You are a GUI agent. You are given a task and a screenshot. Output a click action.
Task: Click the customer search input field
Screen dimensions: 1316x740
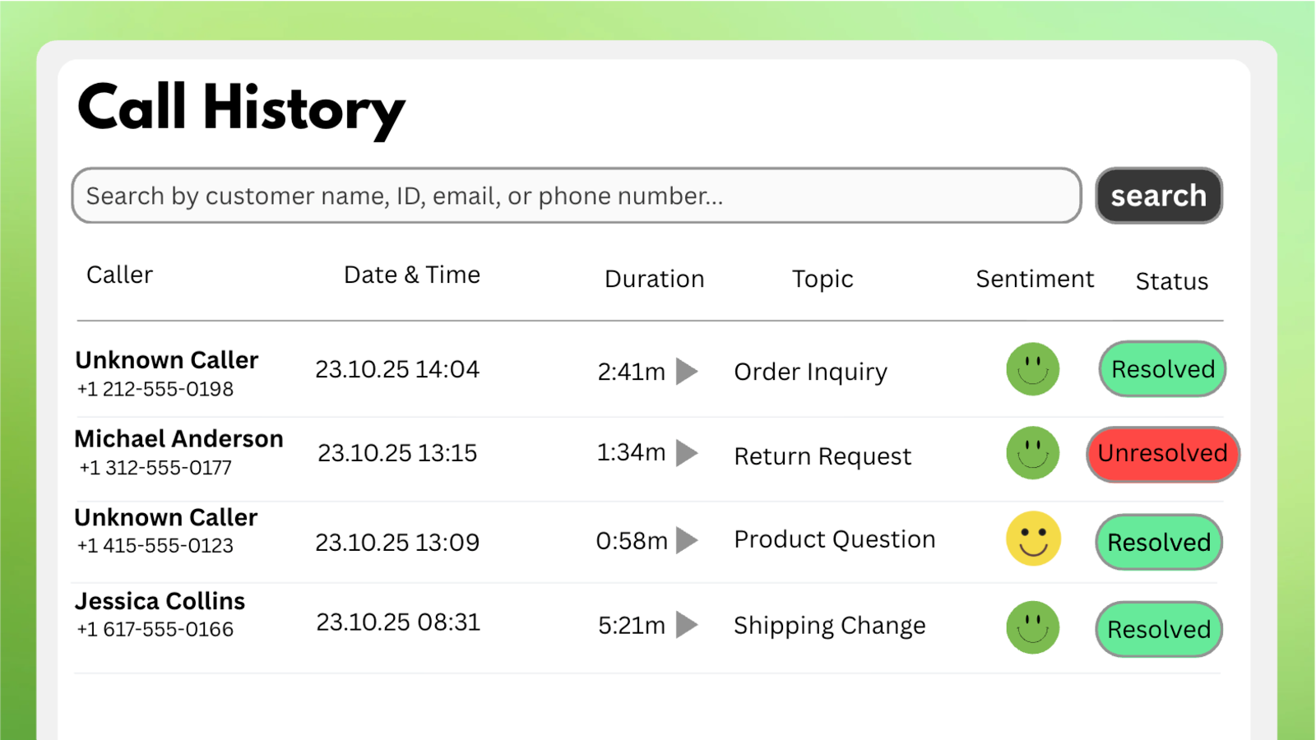(x=576, y=196)
